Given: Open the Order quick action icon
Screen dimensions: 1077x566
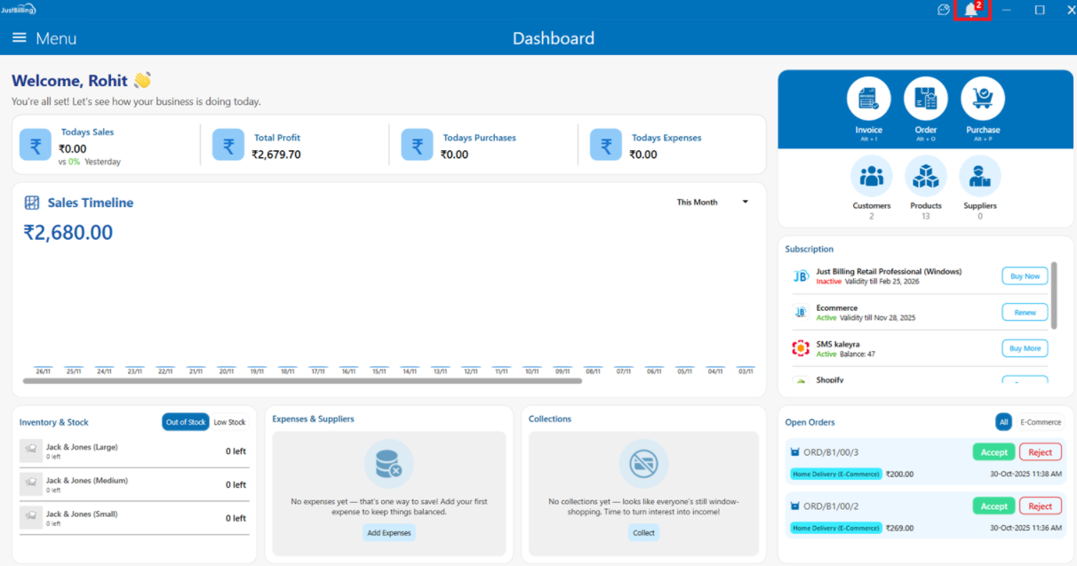Looking at the screenshot, I should coord(925,99).
